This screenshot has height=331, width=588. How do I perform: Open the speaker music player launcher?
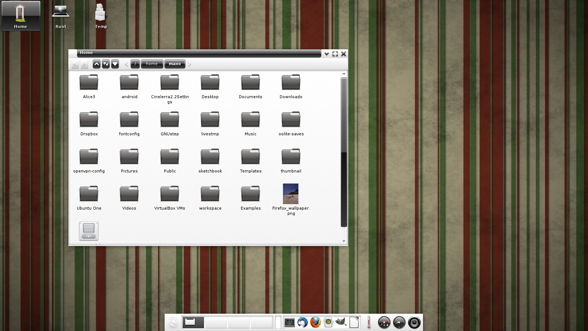pos(328,323)
